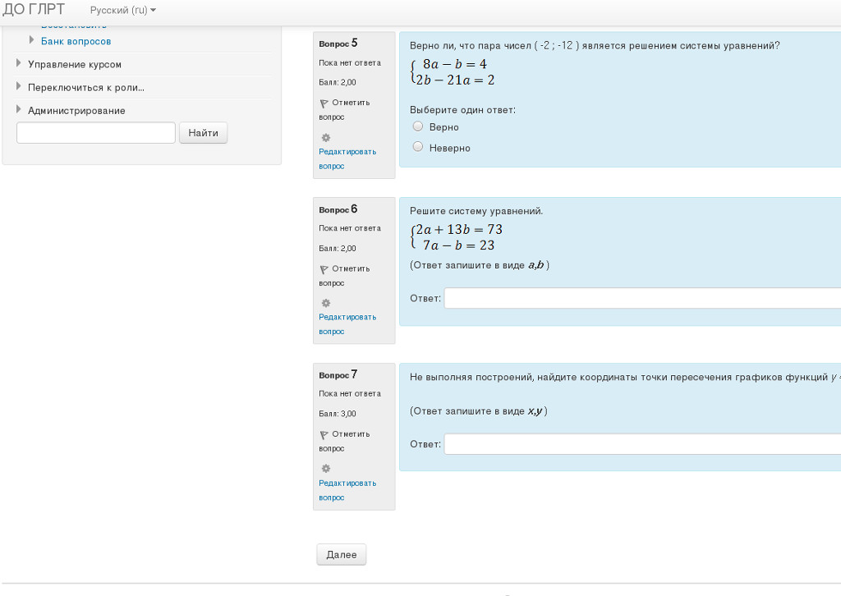Open the 'Русский (ru)' language dropdown

(x=122, y=10)
